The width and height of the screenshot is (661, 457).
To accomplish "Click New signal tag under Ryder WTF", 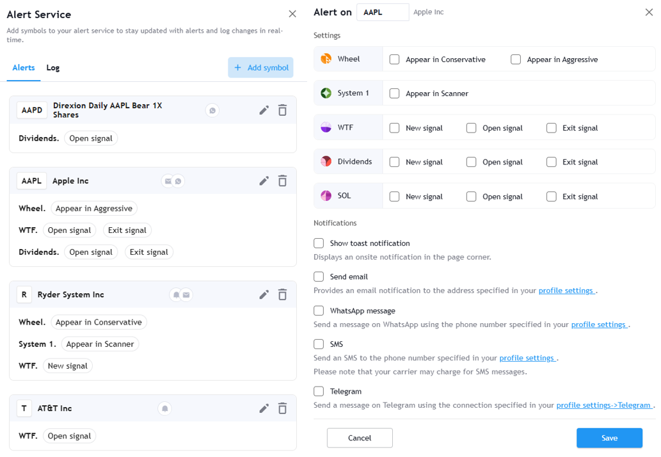I will click(x=67, y=366).
